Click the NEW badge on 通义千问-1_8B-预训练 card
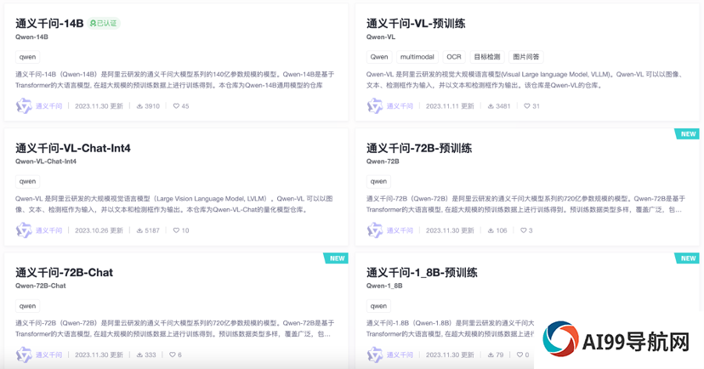 pyautogui.click(x=687, y=258)
